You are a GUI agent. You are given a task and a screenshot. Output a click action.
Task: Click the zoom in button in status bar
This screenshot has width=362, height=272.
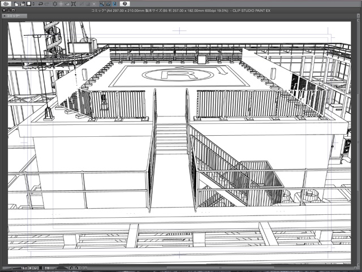[x=35, y=268]
